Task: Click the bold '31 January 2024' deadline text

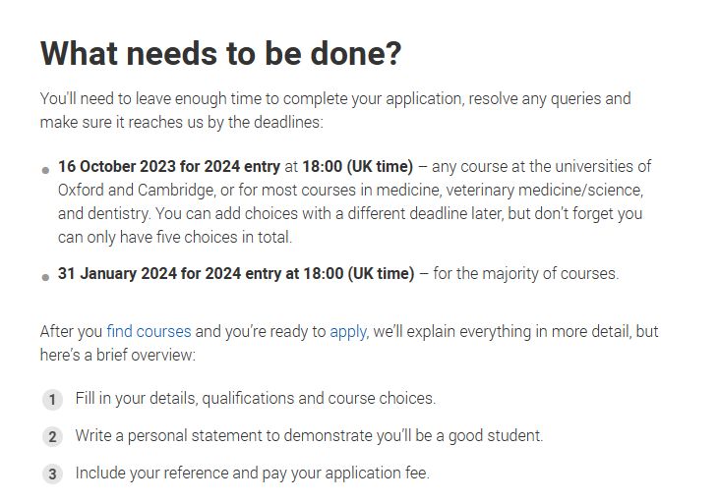Action: click(x=117, y=273)
